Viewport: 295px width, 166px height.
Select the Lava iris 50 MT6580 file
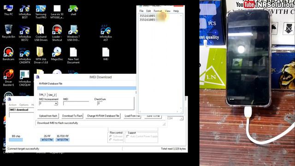click(x=57, y=12)
